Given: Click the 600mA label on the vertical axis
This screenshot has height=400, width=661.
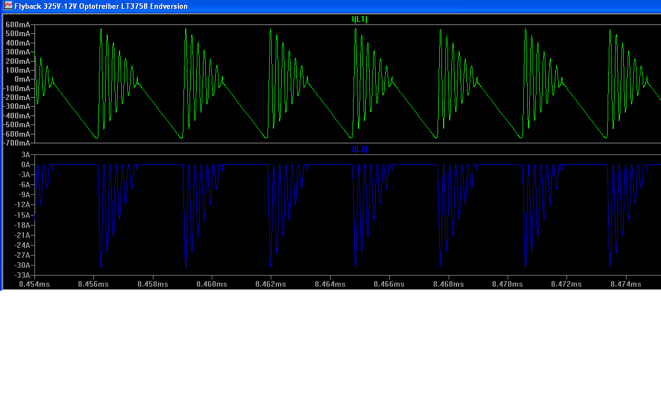Looking at the screenshot, I should click(x=18, y=25).
